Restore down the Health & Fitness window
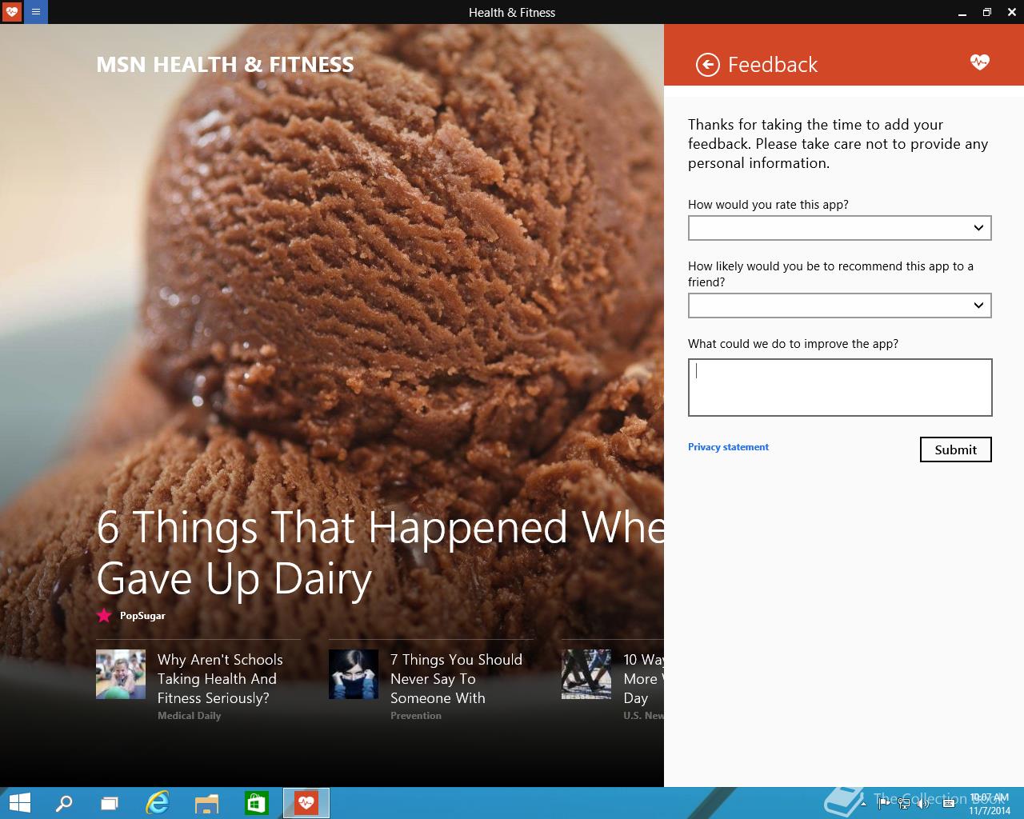 (x=987, y=12)
